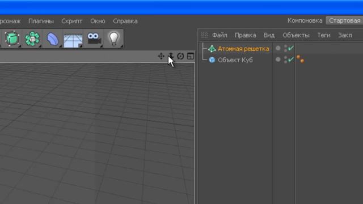Toggle visibility dots of Атомная решетка

tap(285, 48)
